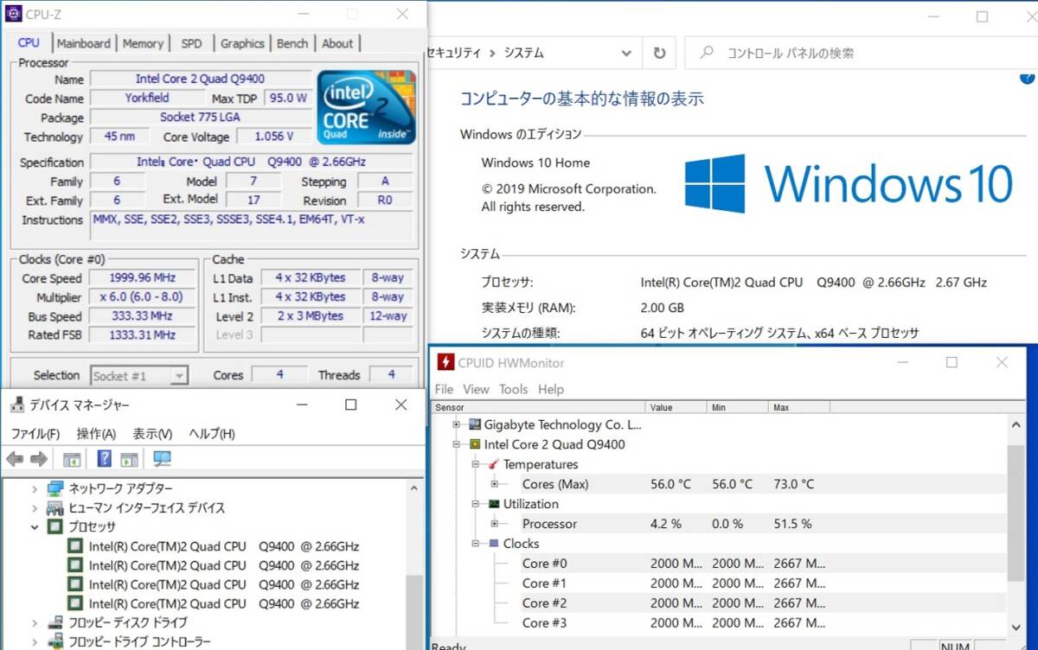Open Control Panel address bar history dropdown
The height and width of the screenshot is (650, 1038).
coord(627,53)
